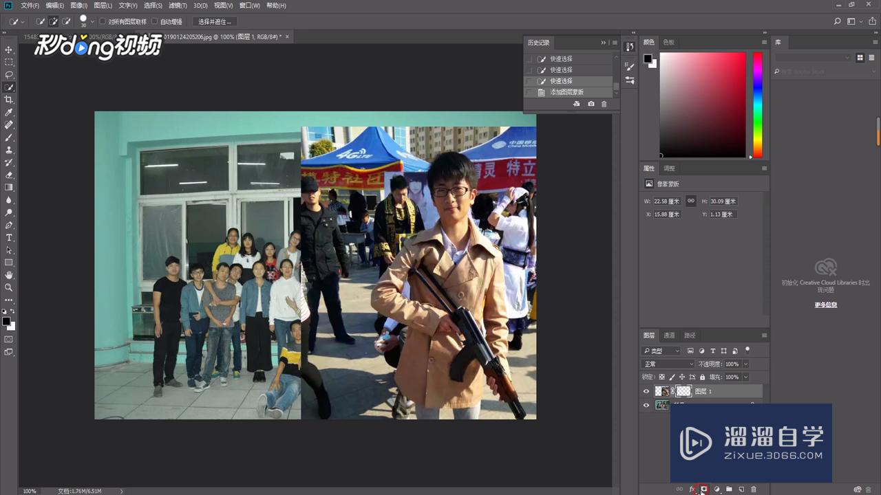
Task: Select the Rectangular Marquee tool
Action: pyautogui.click(x=9, y=62)
